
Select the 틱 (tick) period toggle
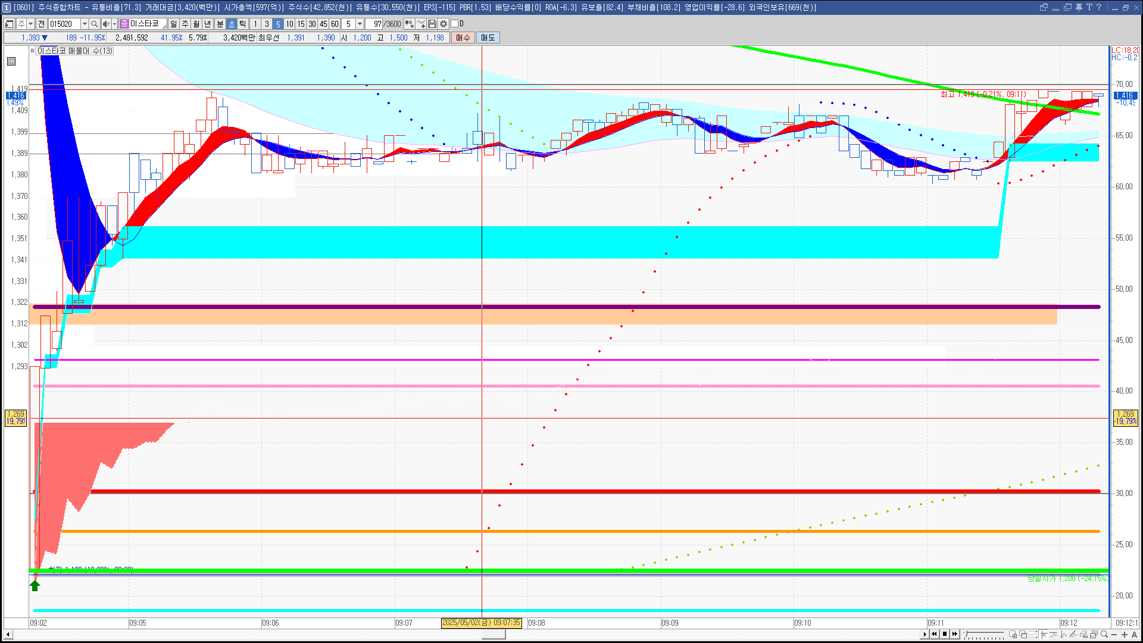243,24
